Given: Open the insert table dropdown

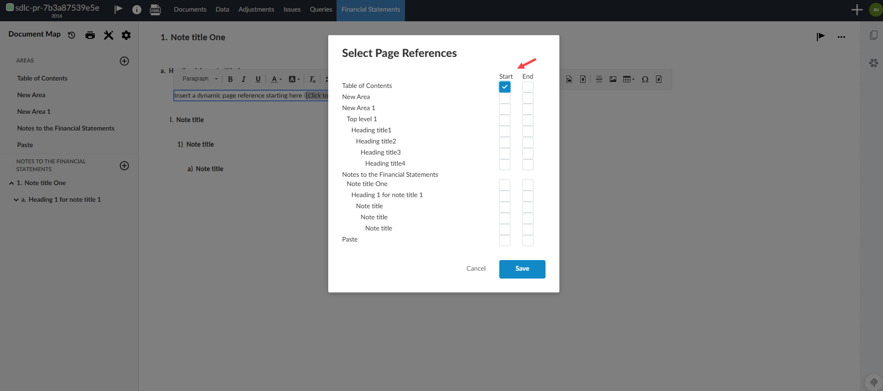Looking at the screenshot, I should [x=629, y=79].
